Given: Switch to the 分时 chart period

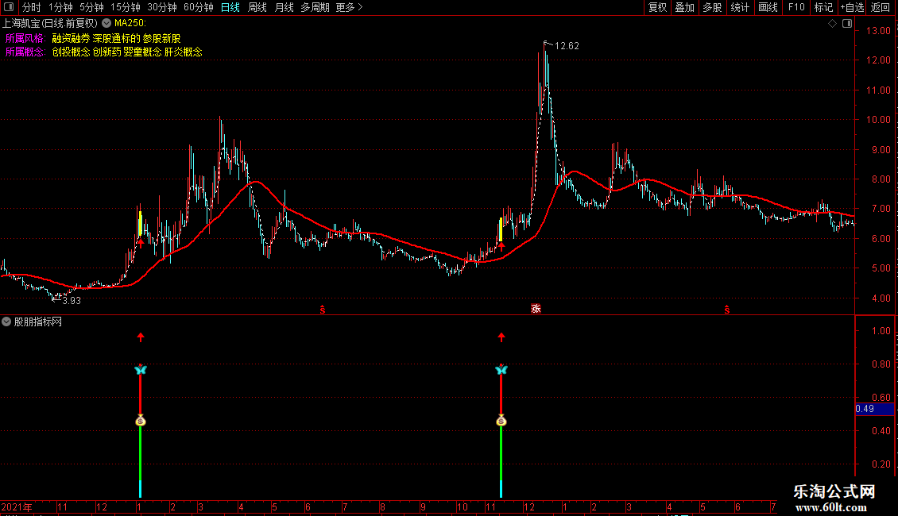Looking at the screenshot, I should pyautogui.click(x=32, y=7).
